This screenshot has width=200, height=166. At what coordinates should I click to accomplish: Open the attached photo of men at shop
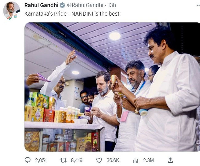point(112,87)
